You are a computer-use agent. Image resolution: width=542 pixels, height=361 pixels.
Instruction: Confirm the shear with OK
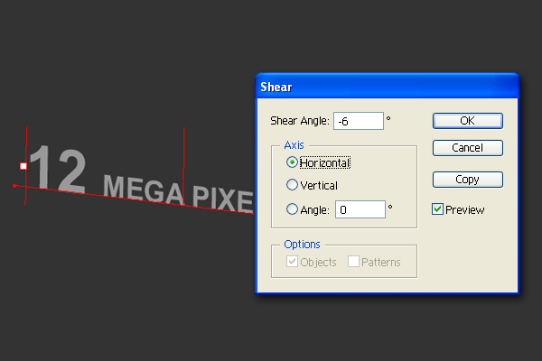pyautogui.click(x=468, y=121)
